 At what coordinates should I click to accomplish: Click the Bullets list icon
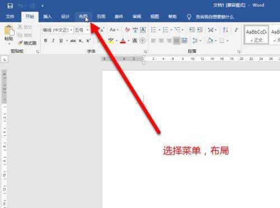click(x=153, y=30)
